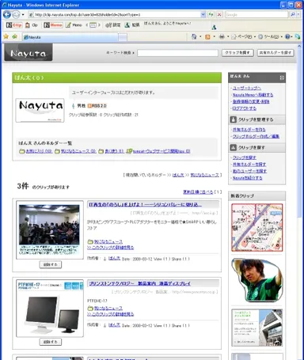Screen dimensions: 304x360
Task: Click the clip folder create/edit link
Action: tap(256, 137)
